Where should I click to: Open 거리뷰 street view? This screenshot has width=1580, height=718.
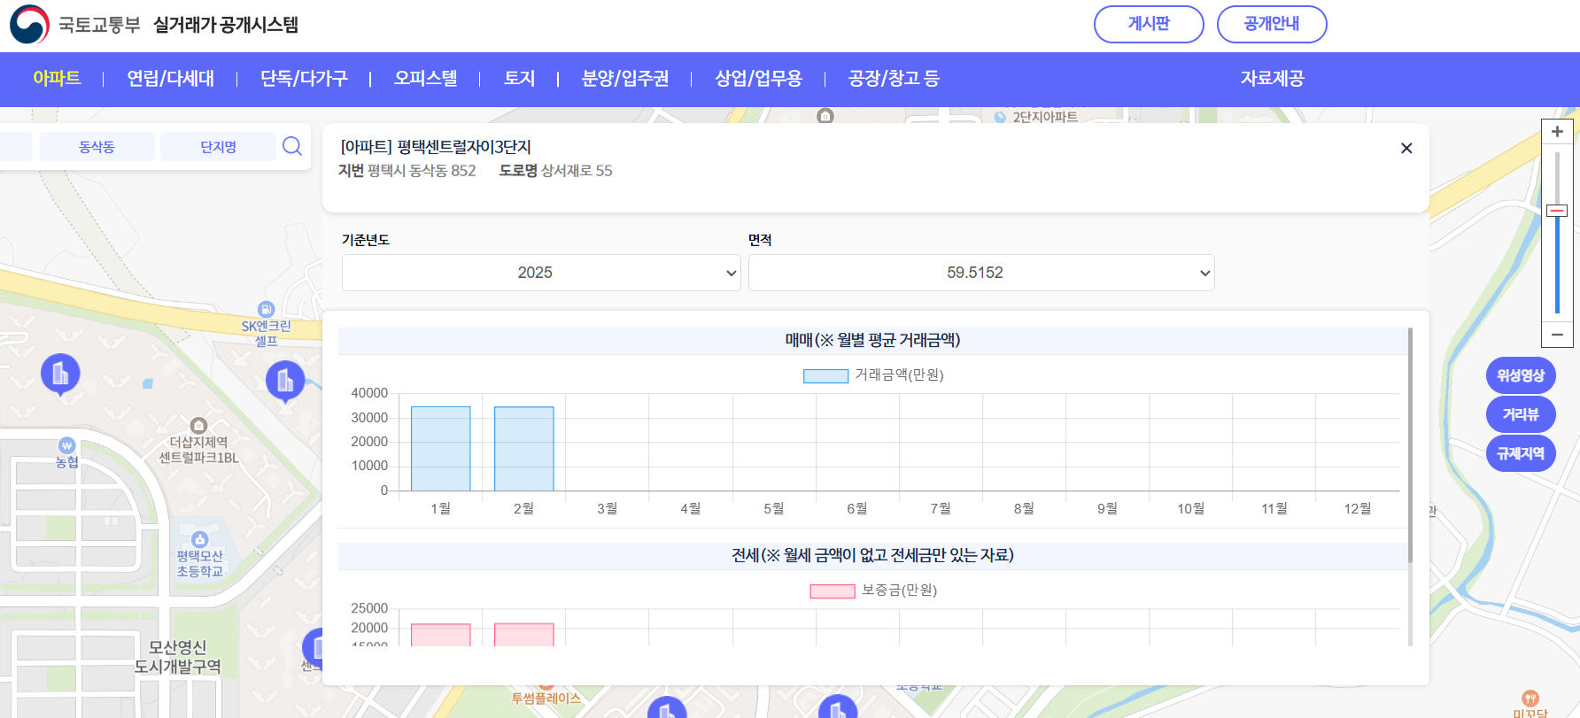(1521, 414)
